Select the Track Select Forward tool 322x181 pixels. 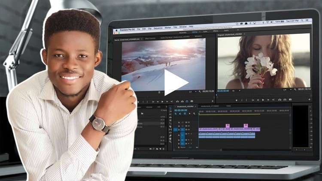[170, 112]
